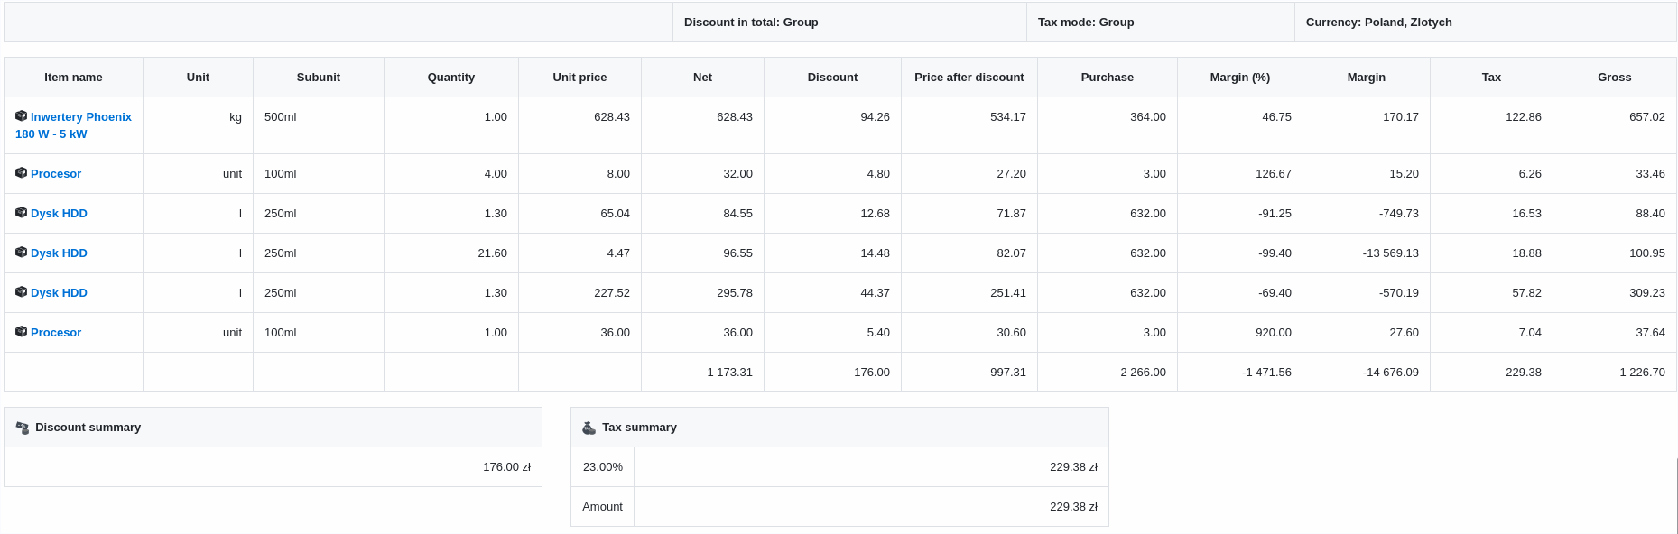Click the Discount column header
The height and width of the screenshot is (534, 1678).
pos(832,78)
